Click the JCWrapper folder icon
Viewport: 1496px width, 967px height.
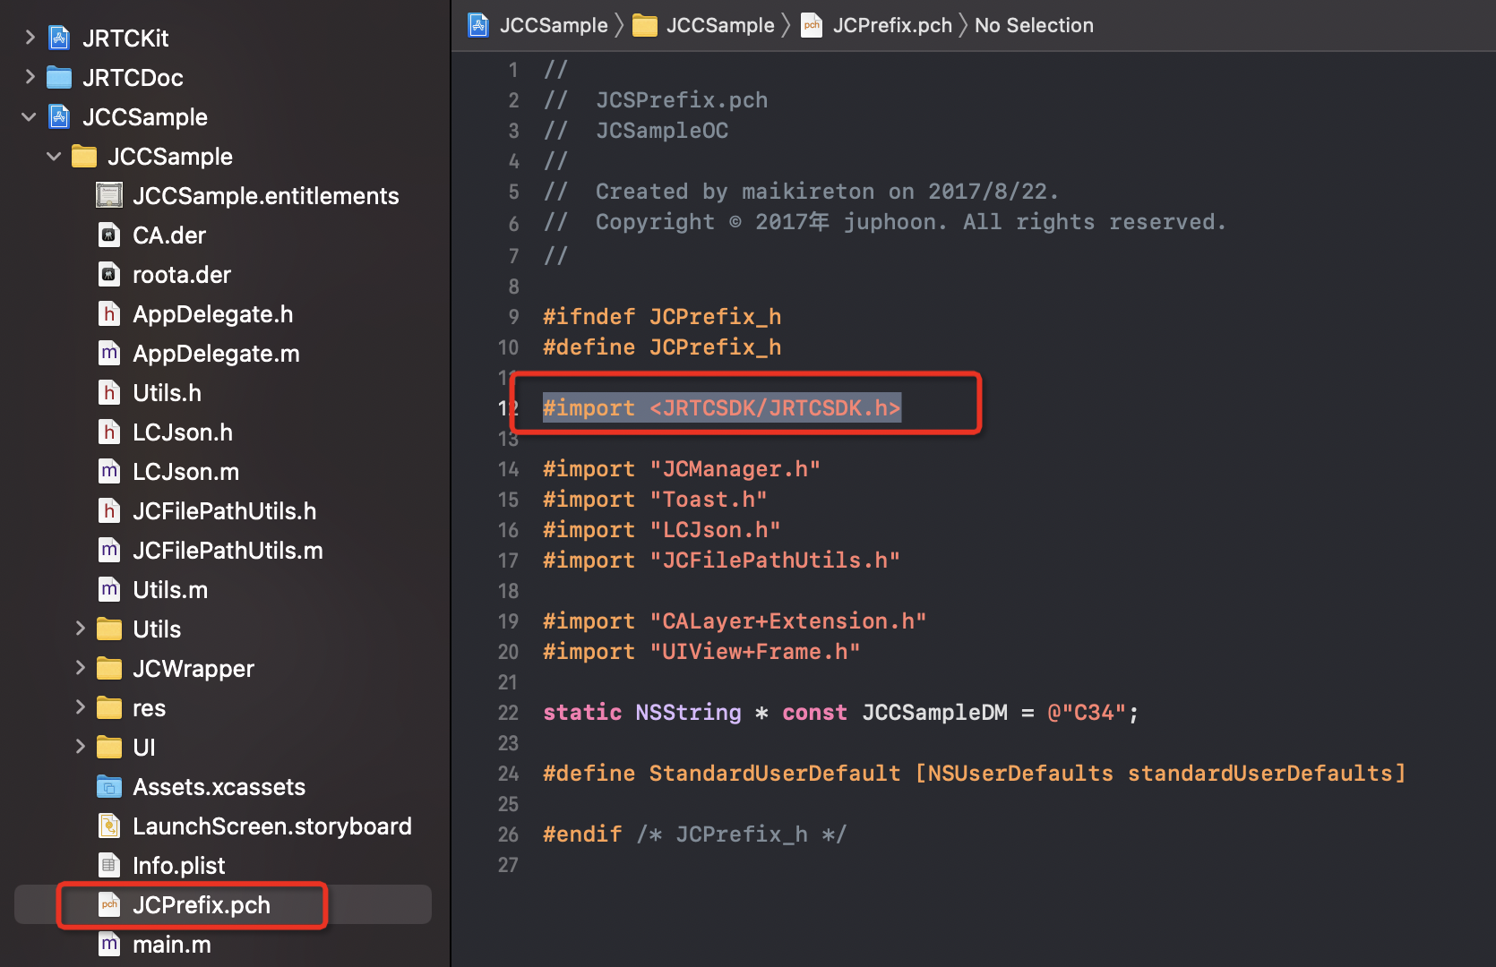tap(109, 668)
